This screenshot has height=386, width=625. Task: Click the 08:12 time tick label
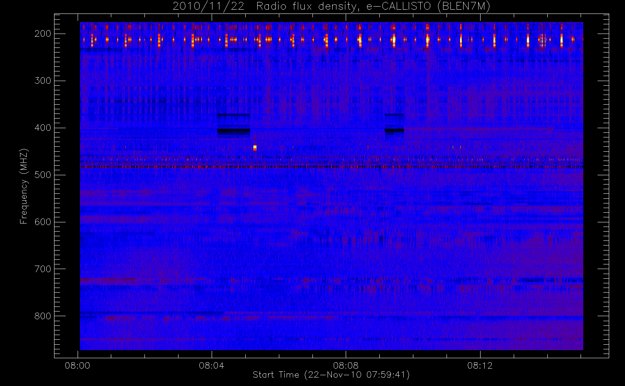[480, 366]
